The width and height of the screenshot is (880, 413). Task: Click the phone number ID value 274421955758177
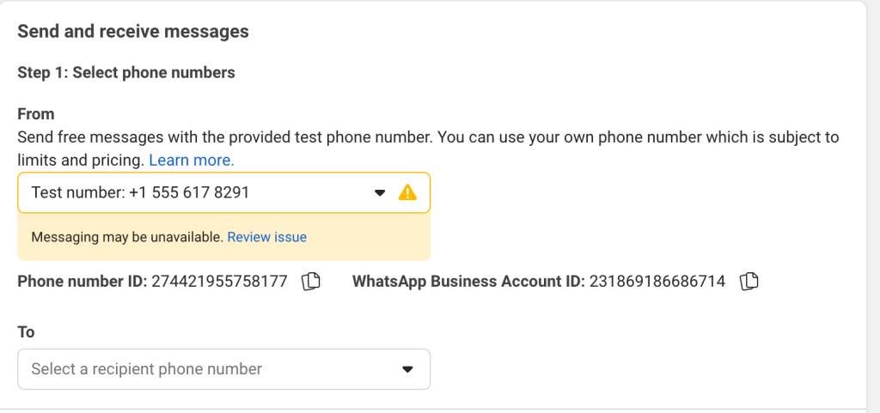click(x=219, y=281)
